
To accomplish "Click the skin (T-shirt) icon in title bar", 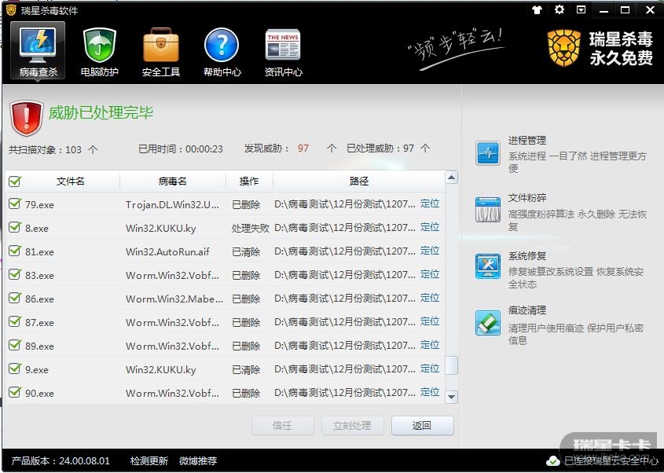I will click(x=537, y=9).
